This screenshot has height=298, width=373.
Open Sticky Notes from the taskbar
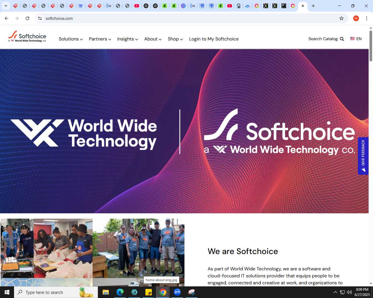(149, 292)
